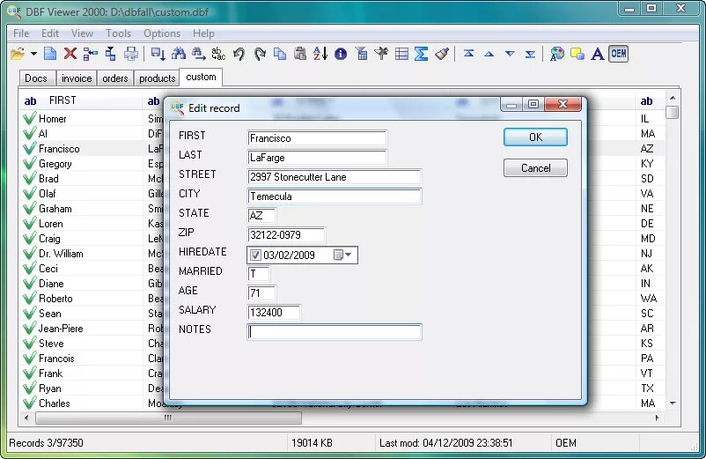Click the undo arrow icon
This screenshot has width=706, height=459.
(239, 54)
